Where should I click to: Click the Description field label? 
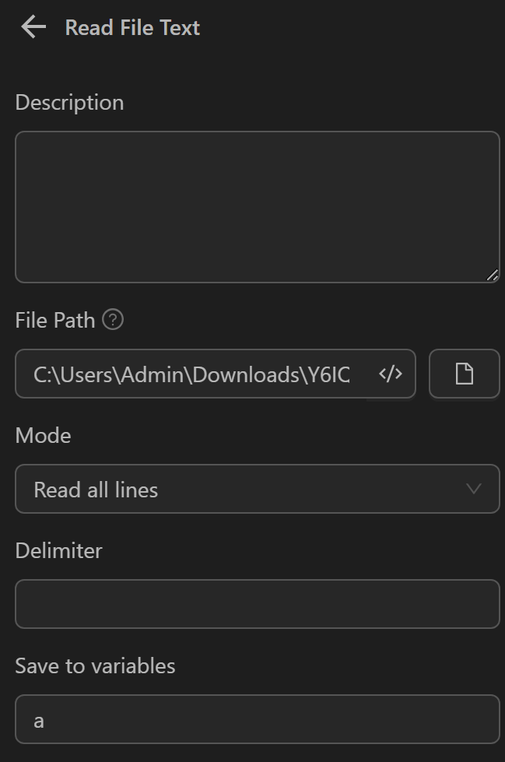tap(69, 103)
